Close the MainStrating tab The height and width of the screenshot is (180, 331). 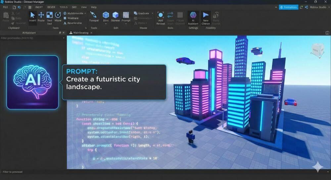pyautogui.click(x=91, y=33)
